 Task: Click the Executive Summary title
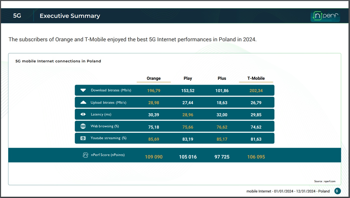(70, 16)
